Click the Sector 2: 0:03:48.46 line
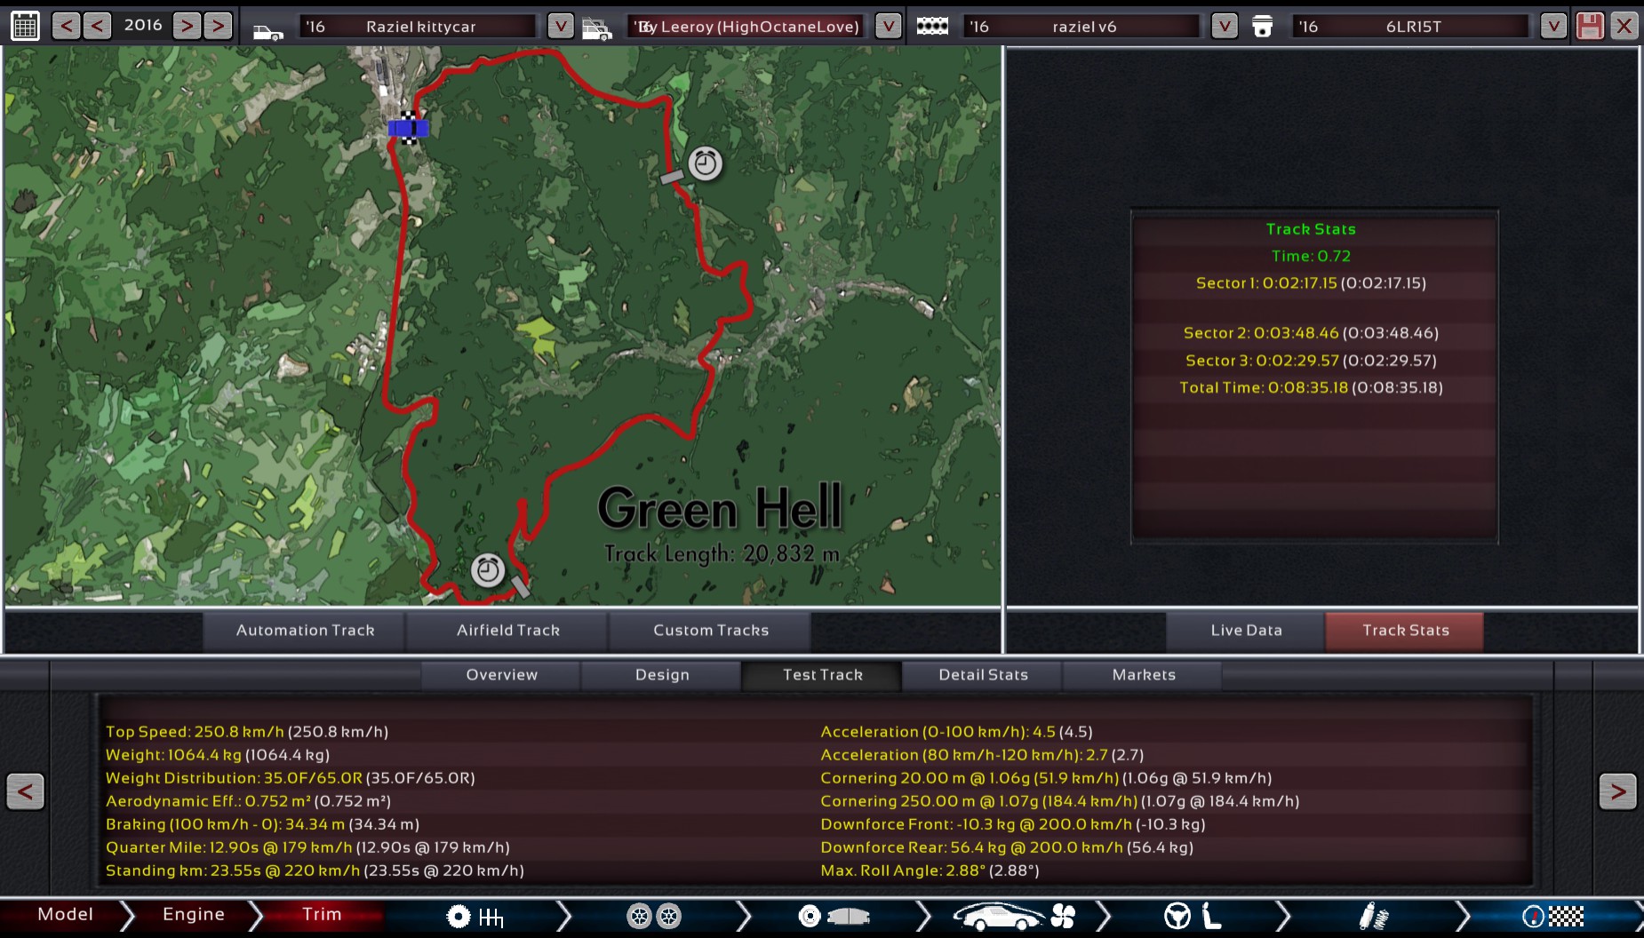Screen dimensions: 1644x938 (x=1311, y=333)
